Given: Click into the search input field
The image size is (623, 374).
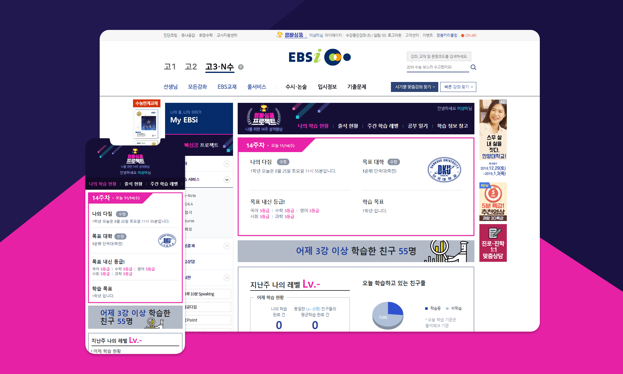Looking at the screenshot, I should [438, 67].
